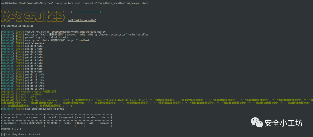This screenshot has width=313, height=137.
Task: Click the 'target-url' table header
Action: coord(10,117)
